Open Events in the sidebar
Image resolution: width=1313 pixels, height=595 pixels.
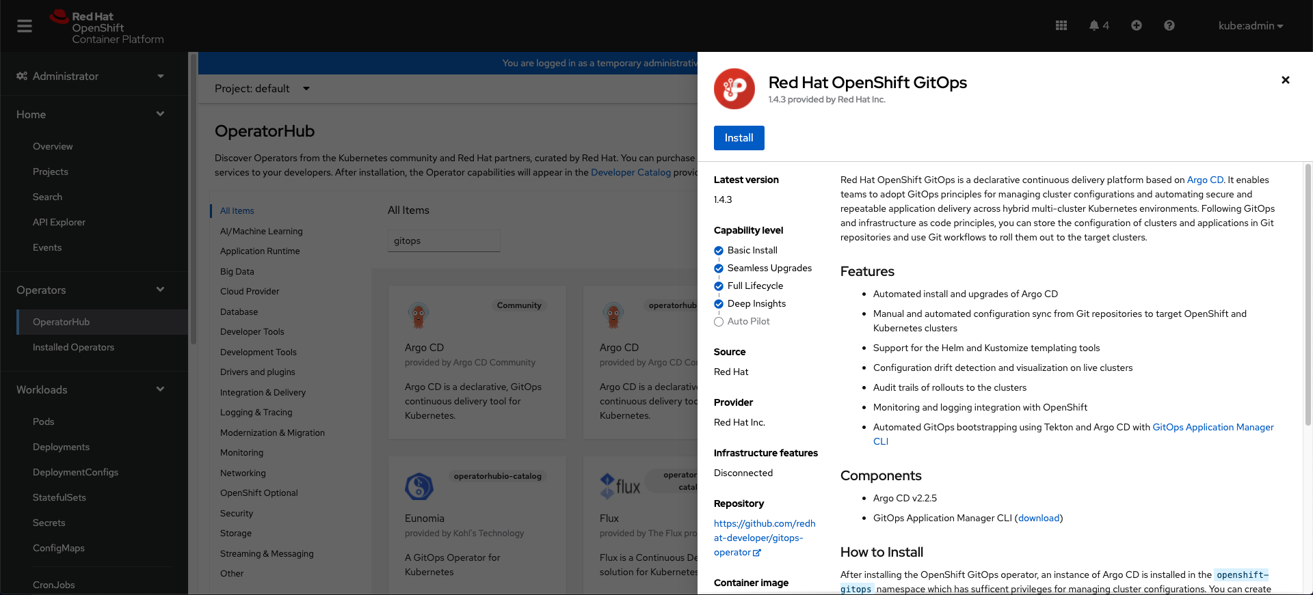[x=47, y=247]
